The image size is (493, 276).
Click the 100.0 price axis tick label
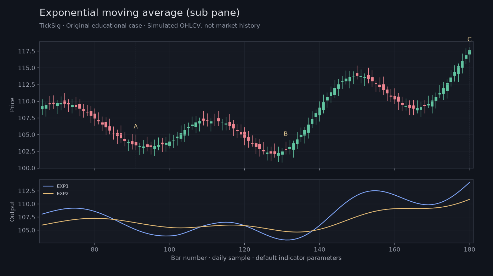(27, 168)
